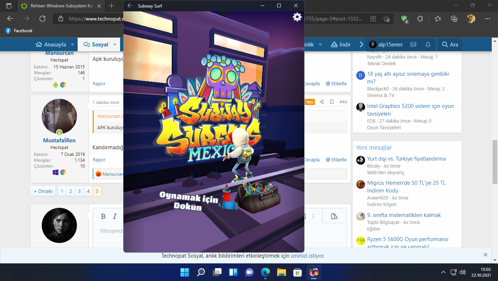Open the Extensions puzzle icon

pos(420,19)
